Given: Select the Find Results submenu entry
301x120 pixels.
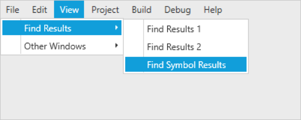Looking at the screenshot, I should pos(48,28).
